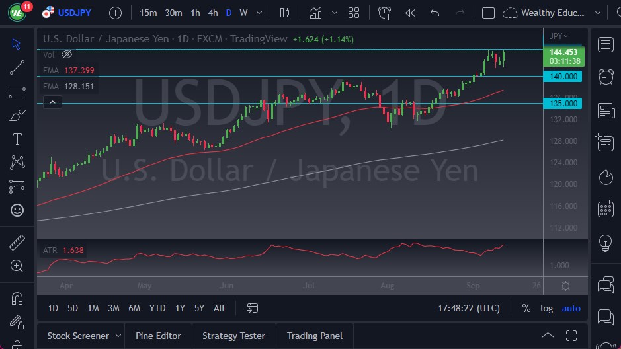Set date range to YTD
Screen dimensions: 621x349
(x=157, y=308)
